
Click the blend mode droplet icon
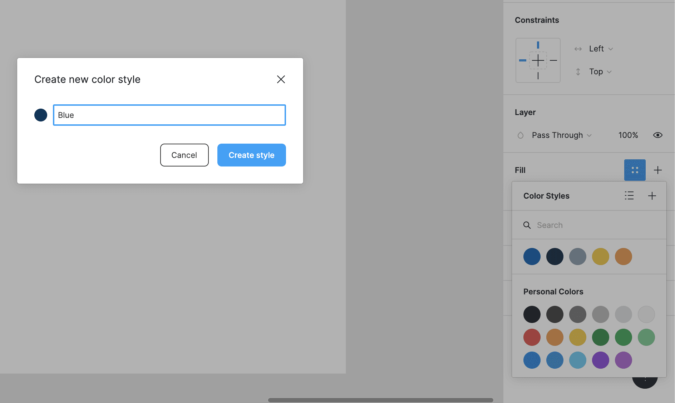[x=521, y=135]
